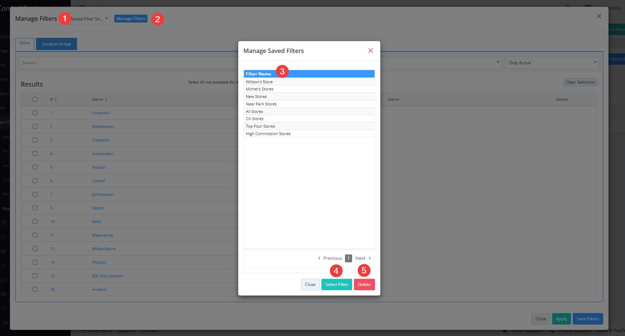Tick the checkbox beside Hudson store
The width and height of the screenshot is (625, 336).
pyautogui.click(x=35, y=290)
